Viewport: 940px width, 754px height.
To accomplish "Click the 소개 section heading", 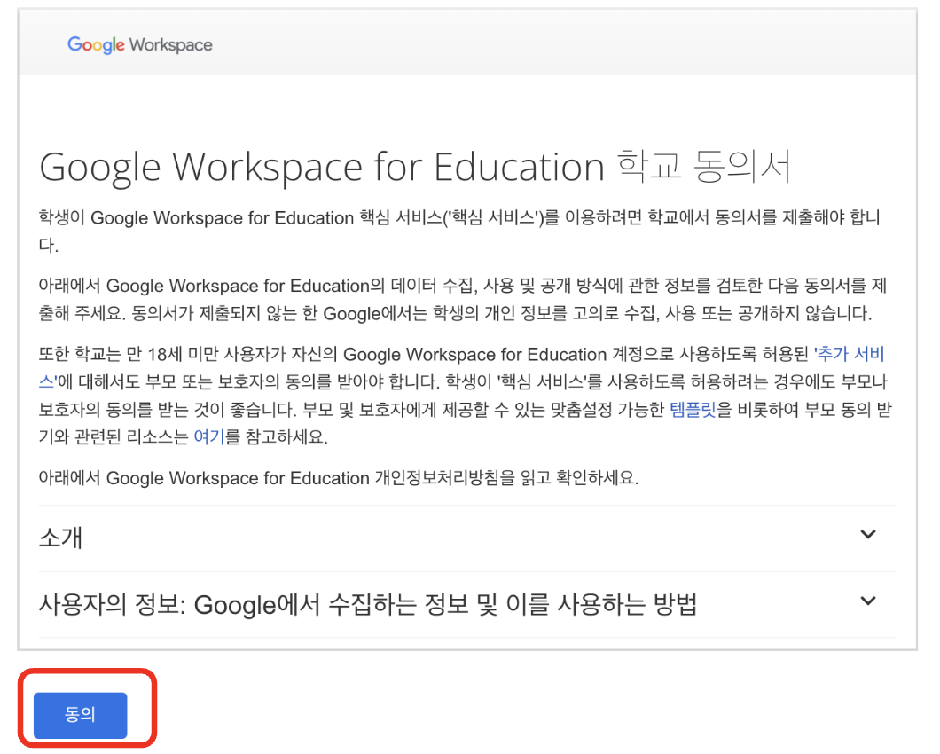I will coord(60,538).
